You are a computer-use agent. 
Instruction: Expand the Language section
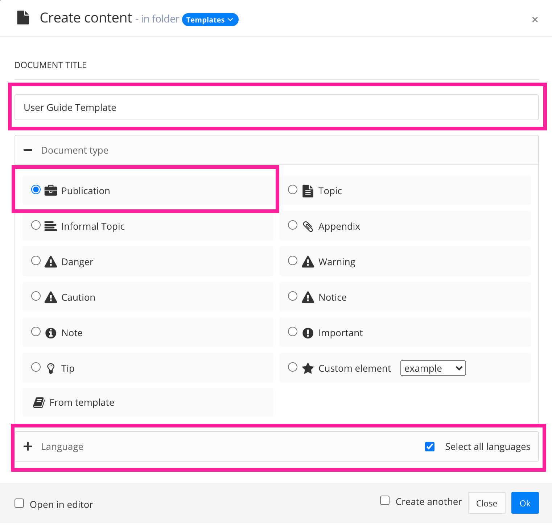(28, 446)
